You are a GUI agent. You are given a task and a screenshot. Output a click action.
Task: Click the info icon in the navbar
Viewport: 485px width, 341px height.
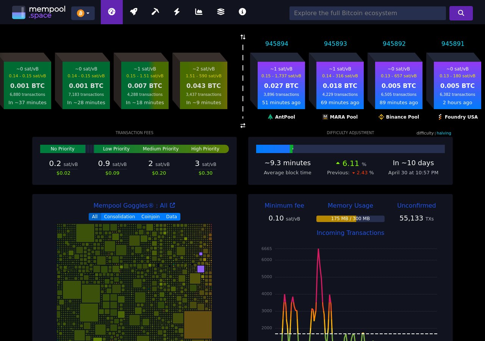pyautogui.click(x=242, y=12)
